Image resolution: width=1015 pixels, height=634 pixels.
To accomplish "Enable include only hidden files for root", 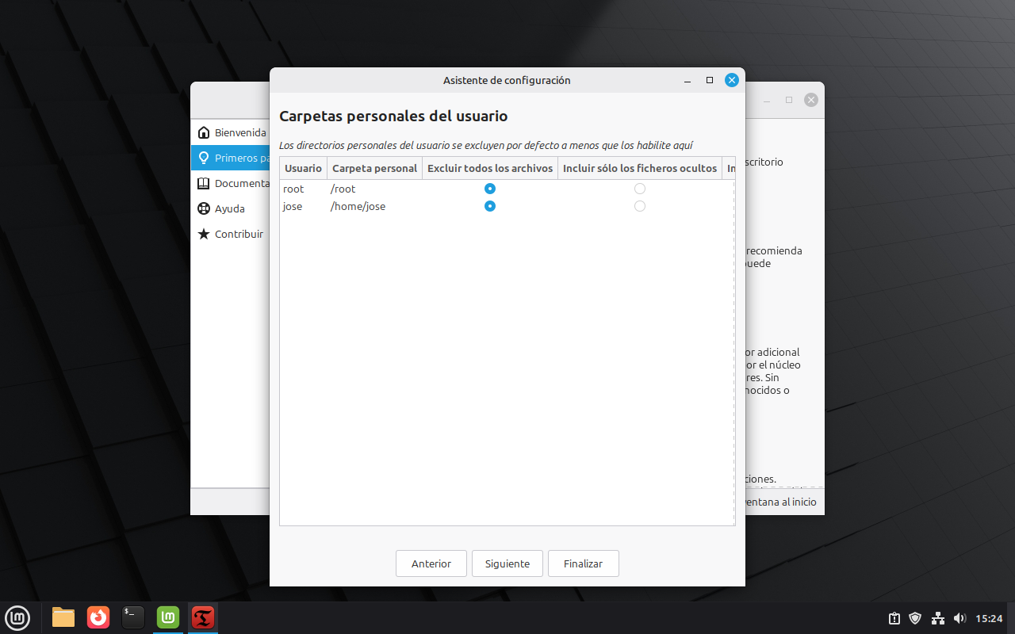I will (x=640, y=189).
